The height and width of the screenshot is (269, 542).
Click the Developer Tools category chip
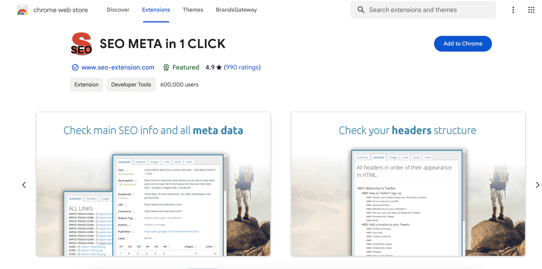click(131, 85)
